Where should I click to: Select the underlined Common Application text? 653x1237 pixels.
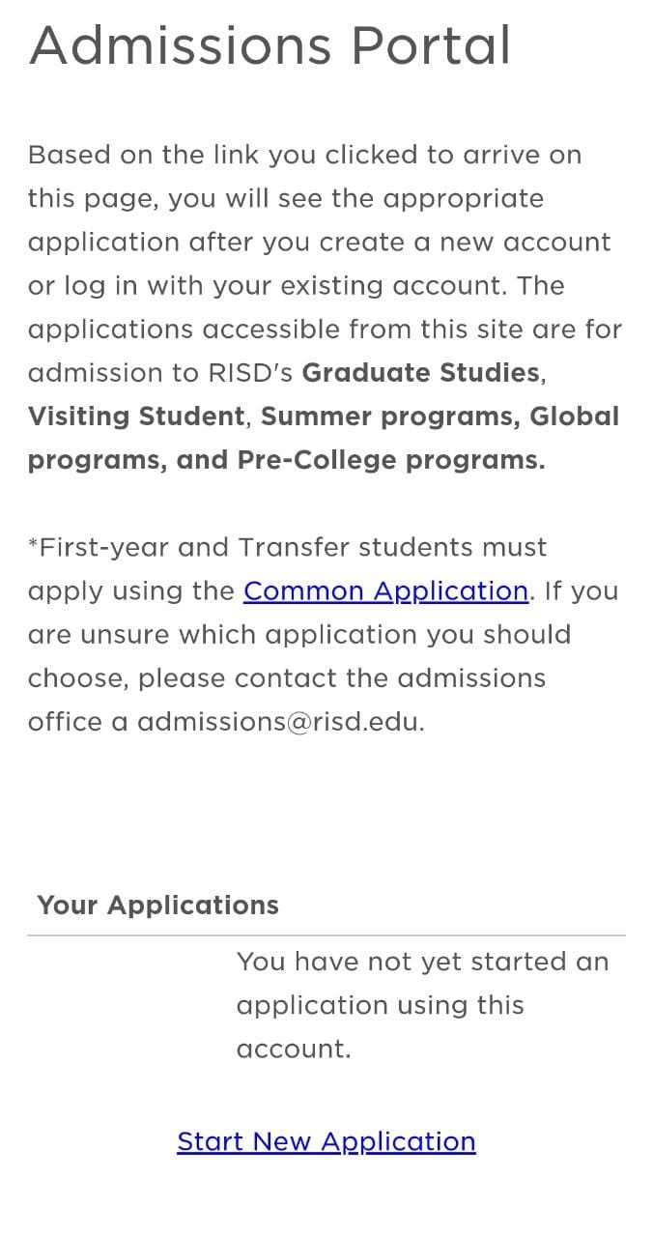coord(385,590)
